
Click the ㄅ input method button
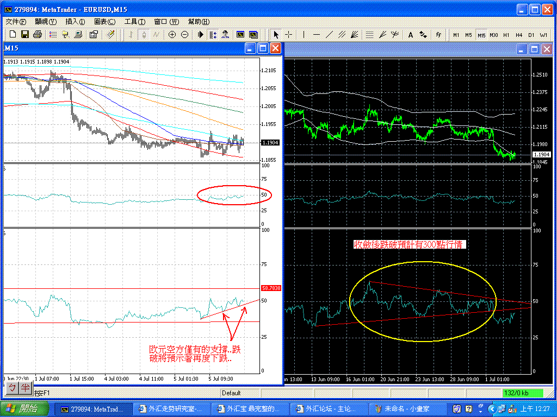12,387
